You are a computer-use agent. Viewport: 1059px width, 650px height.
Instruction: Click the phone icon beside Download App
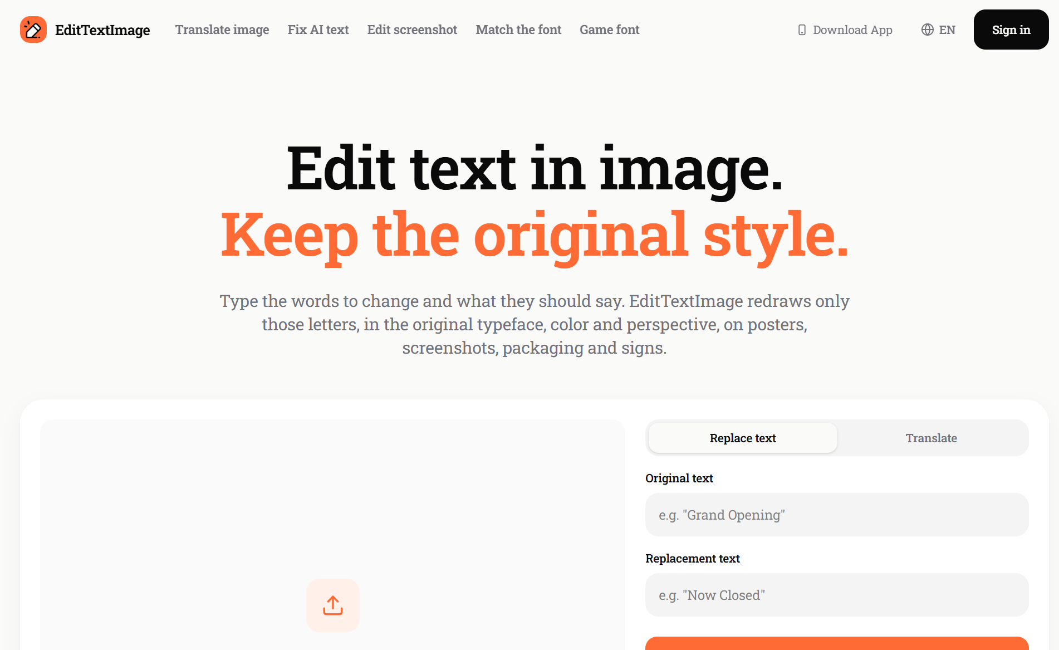[x=802, y=30]
